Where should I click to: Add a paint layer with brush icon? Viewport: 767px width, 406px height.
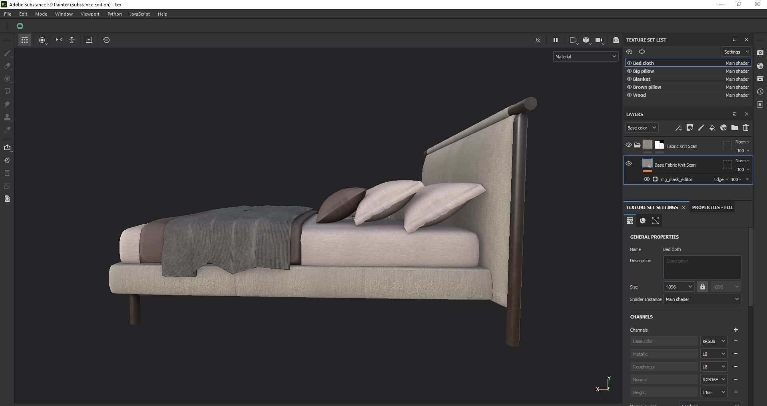(701, 128)
